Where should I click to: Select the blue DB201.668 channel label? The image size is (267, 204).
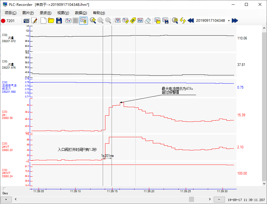(9, 87)
